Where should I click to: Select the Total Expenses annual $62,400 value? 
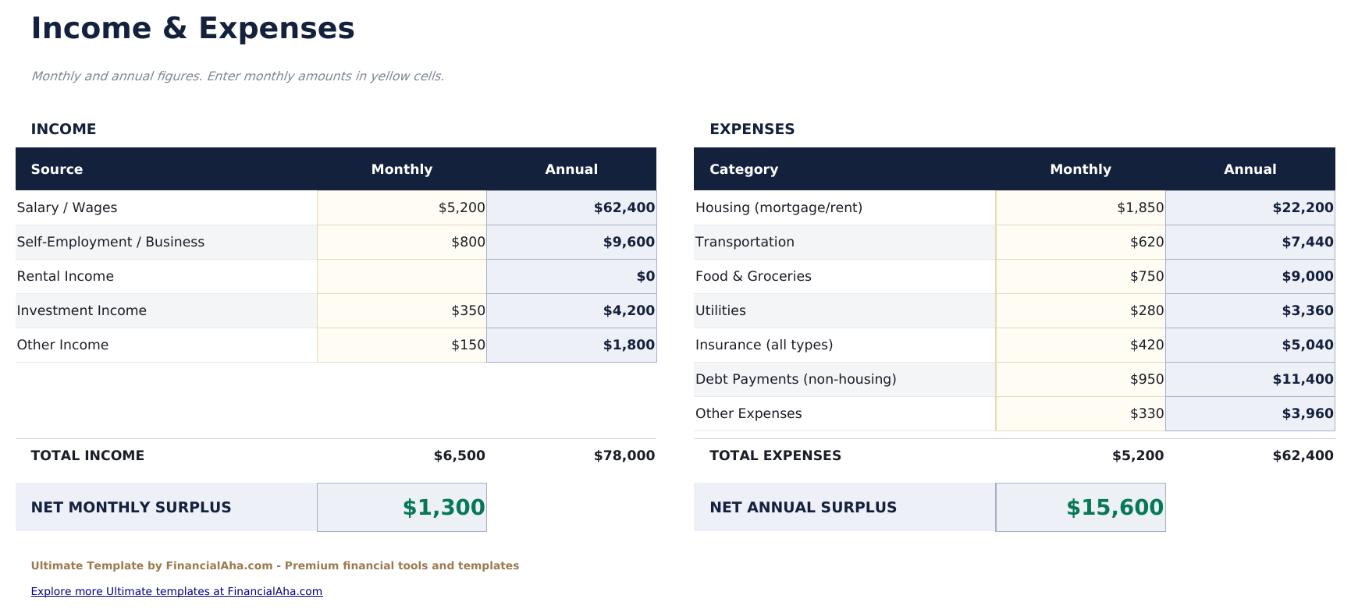[x=1303, y=455]
